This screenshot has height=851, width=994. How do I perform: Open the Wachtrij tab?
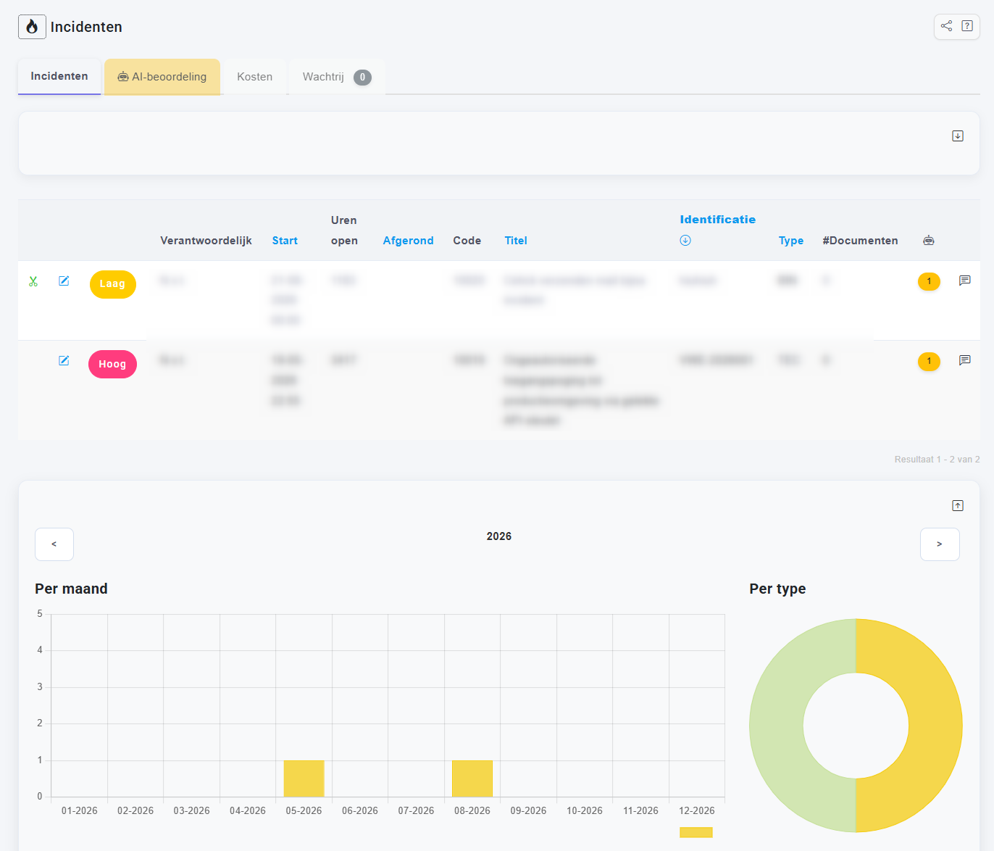pyautogui.click(x=337, y=77)
